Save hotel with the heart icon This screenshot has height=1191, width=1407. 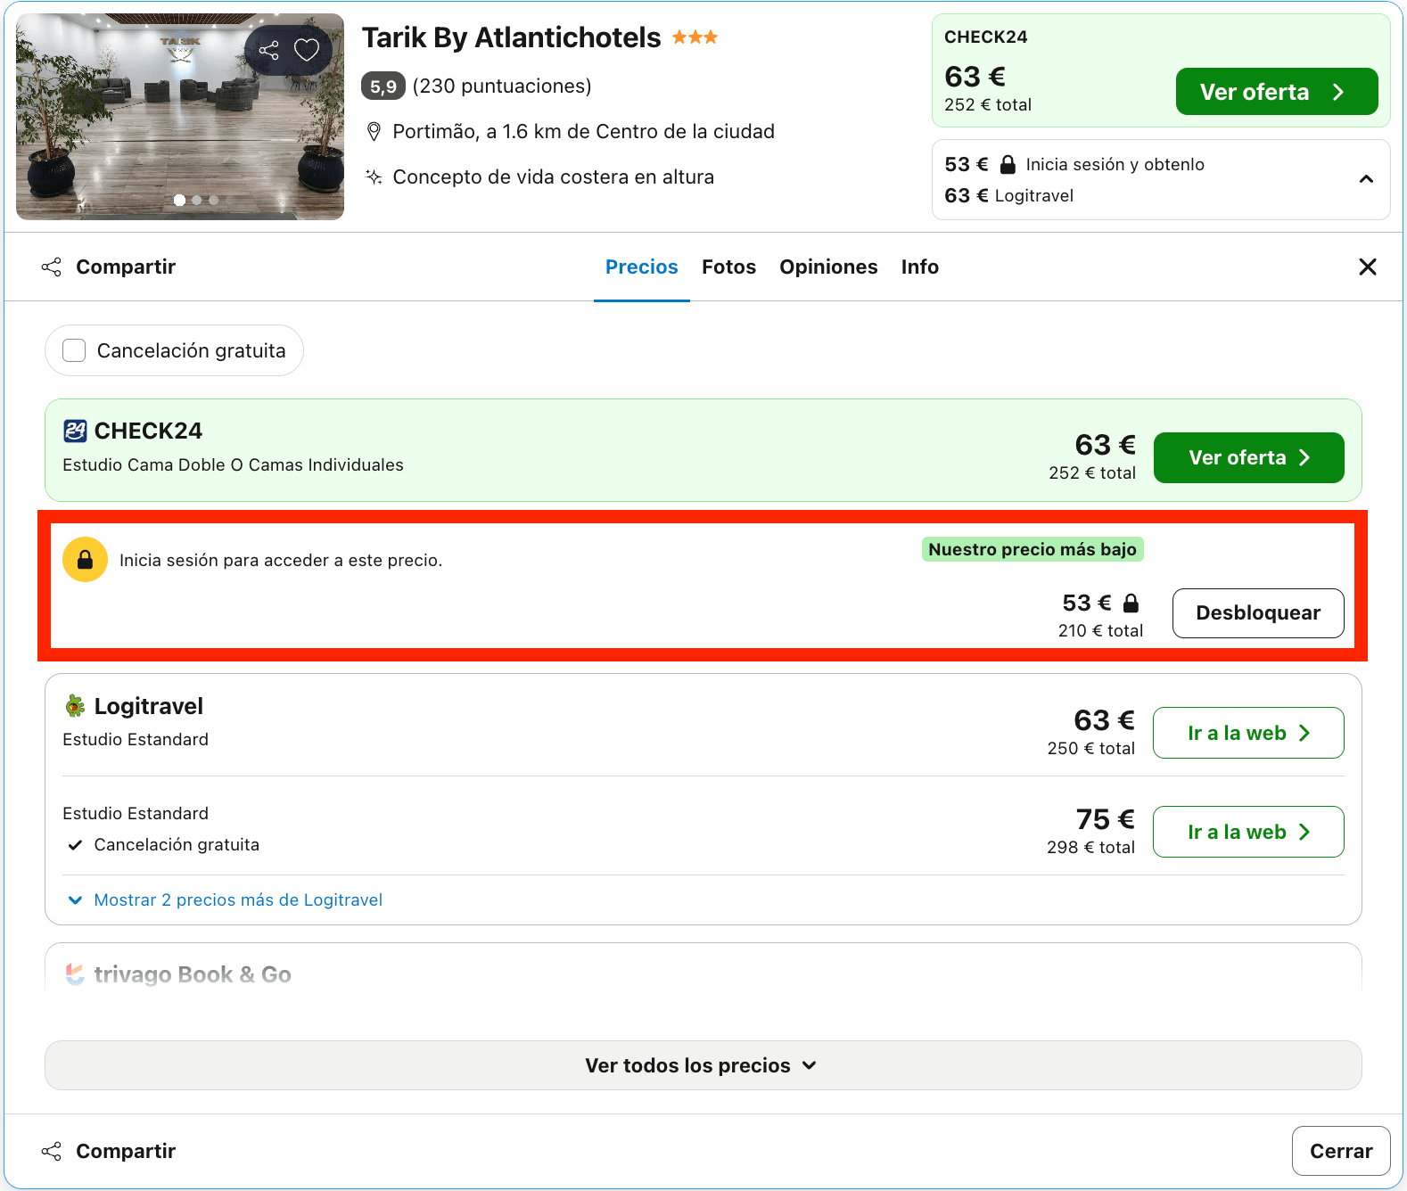point(307,50)
